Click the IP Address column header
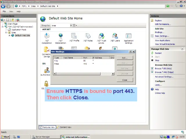This screenshot has height=139, width=186. [x=100, y=58]
